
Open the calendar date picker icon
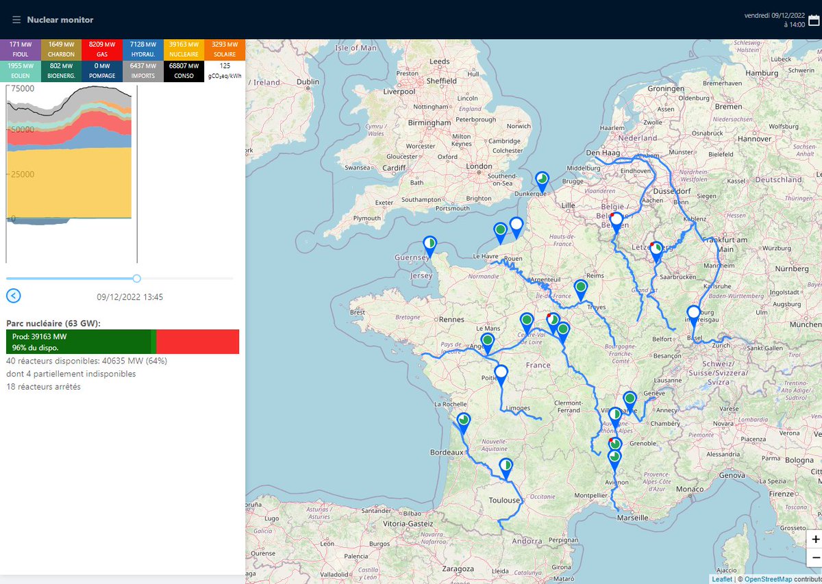[x=814, y=20]
